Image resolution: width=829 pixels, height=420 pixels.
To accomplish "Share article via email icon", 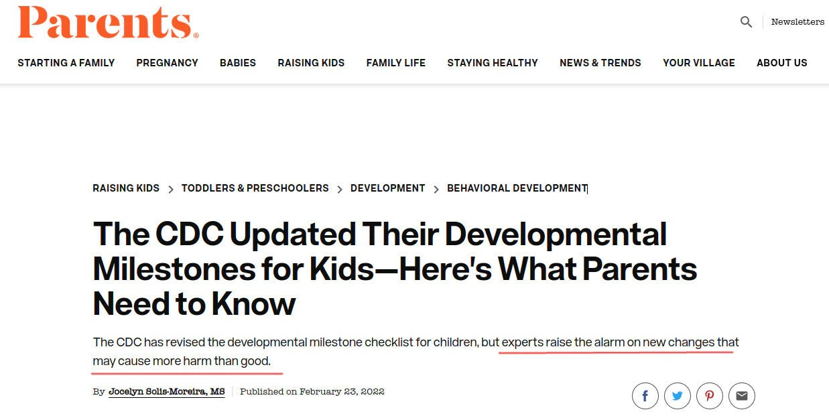I will click(741, 396).
